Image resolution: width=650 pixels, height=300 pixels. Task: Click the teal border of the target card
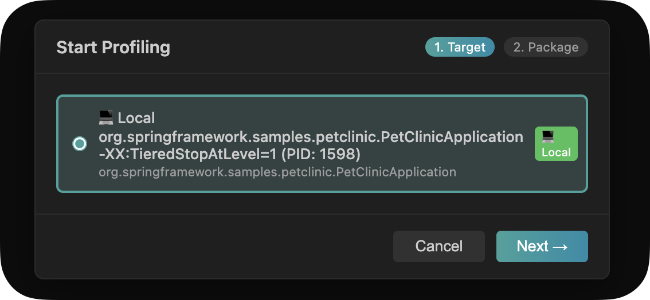click(321, 96)
